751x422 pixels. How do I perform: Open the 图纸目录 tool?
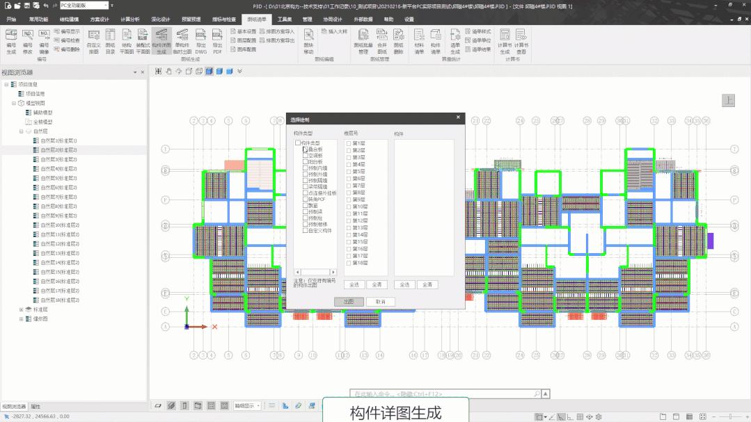110,42
